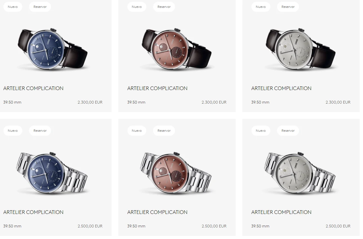Screen dimensions: 363x239
Task: Click Reservar on silver steel-bracelet watch
Action: click(288, 131)
